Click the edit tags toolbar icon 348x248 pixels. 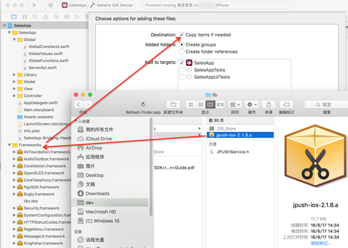[287, 104]
